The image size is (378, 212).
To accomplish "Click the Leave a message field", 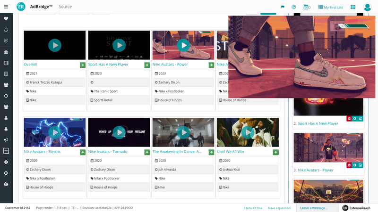I will pos(317,208).
